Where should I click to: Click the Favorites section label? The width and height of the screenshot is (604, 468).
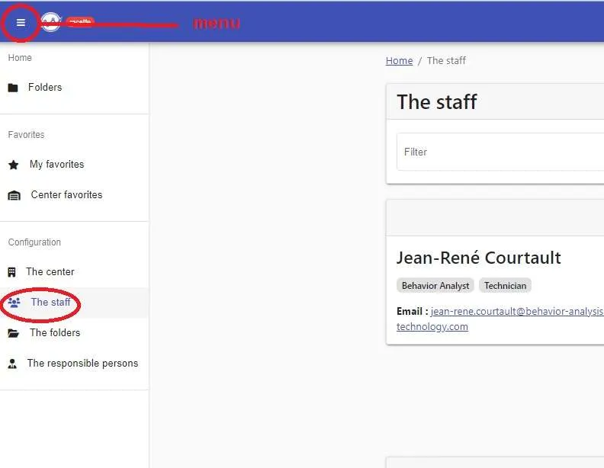(26, 135)
